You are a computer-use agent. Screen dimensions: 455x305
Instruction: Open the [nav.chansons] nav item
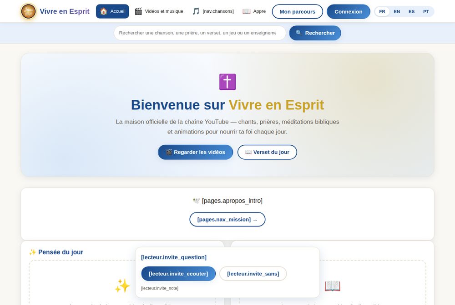point(213,11)
